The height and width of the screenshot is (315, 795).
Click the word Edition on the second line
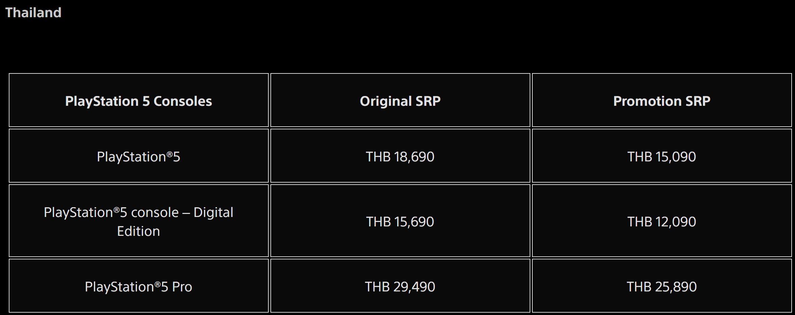138,231
